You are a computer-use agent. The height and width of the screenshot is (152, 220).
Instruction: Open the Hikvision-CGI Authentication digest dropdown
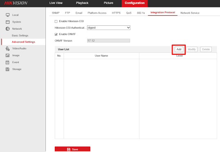[x=109, y=27]
